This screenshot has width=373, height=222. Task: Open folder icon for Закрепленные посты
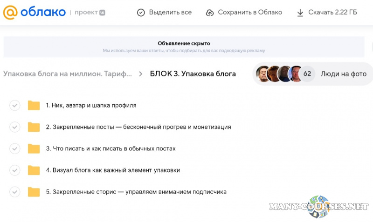[x=34, y=127]
